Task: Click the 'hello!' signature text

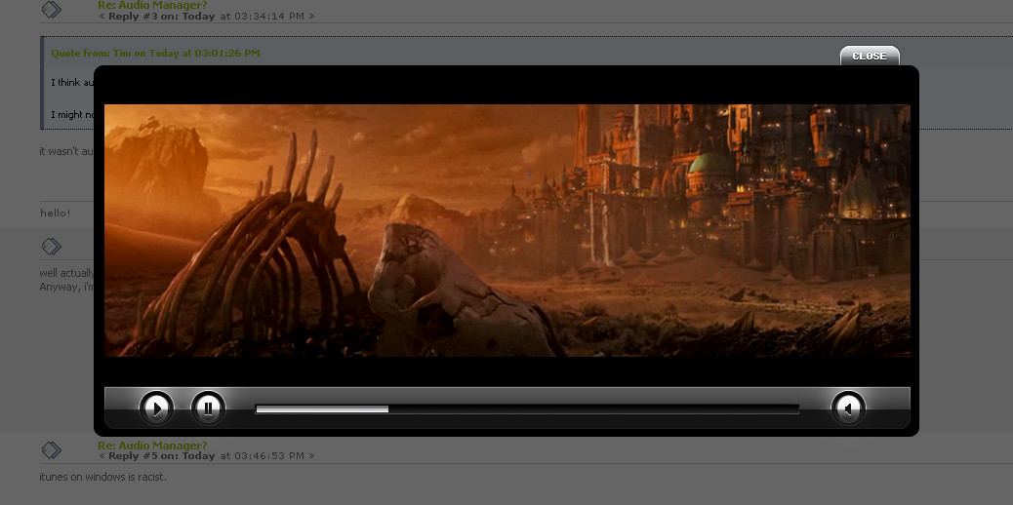Action: [x=56, y=214]
